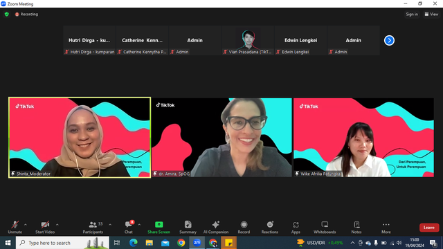Open Zoom Apps
The width and height of the screenshot is (443, 249).
click(296, 228)
